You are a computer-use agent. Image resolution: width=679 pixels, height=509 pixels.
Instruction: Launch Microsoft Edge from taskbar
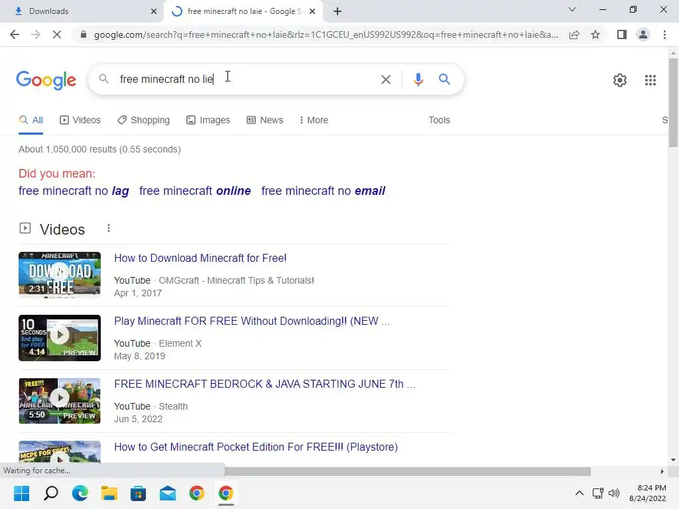(80, 493)
